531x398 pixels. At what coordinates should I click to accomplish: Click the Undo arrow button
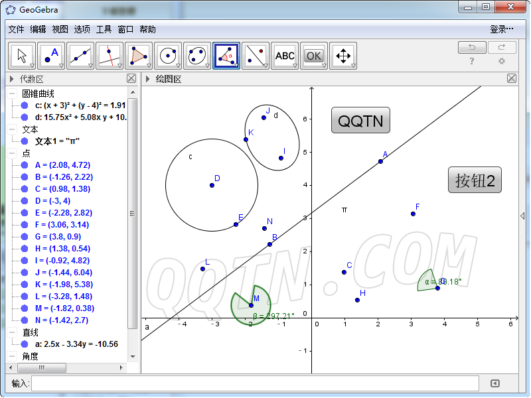[472, 47]
